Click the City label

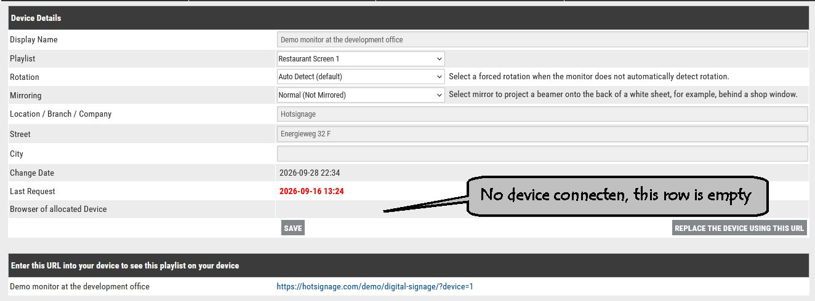pyautogui.click(x=17, y=154)
